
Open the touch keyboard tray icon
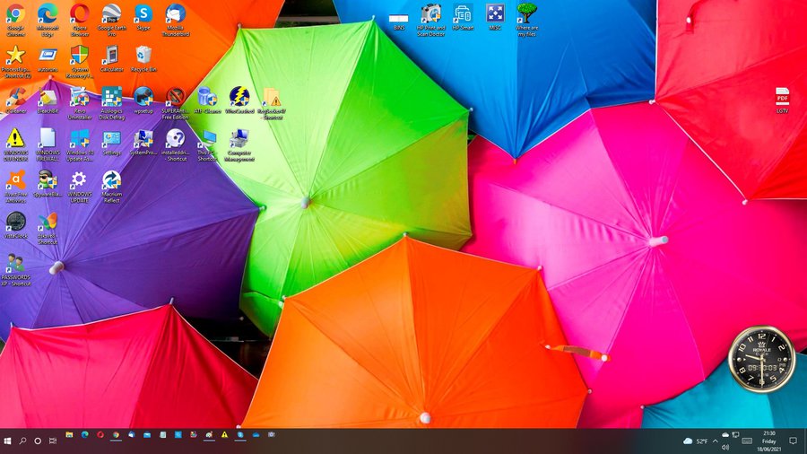point(747,441)
